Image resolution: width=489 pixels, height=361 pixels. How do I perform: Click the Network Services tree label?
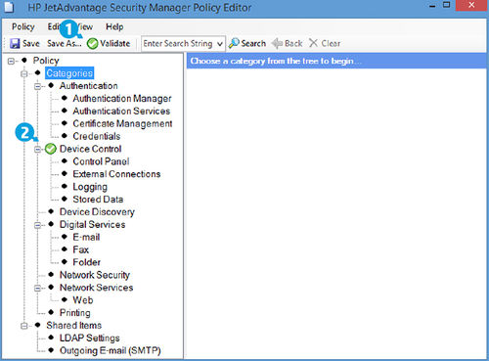pos(97,288)
